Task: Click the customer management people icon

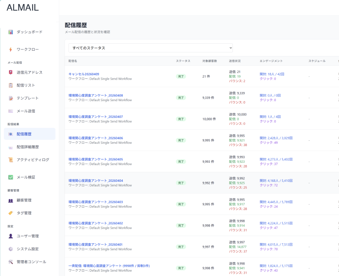Action: [x=11, y=200]
